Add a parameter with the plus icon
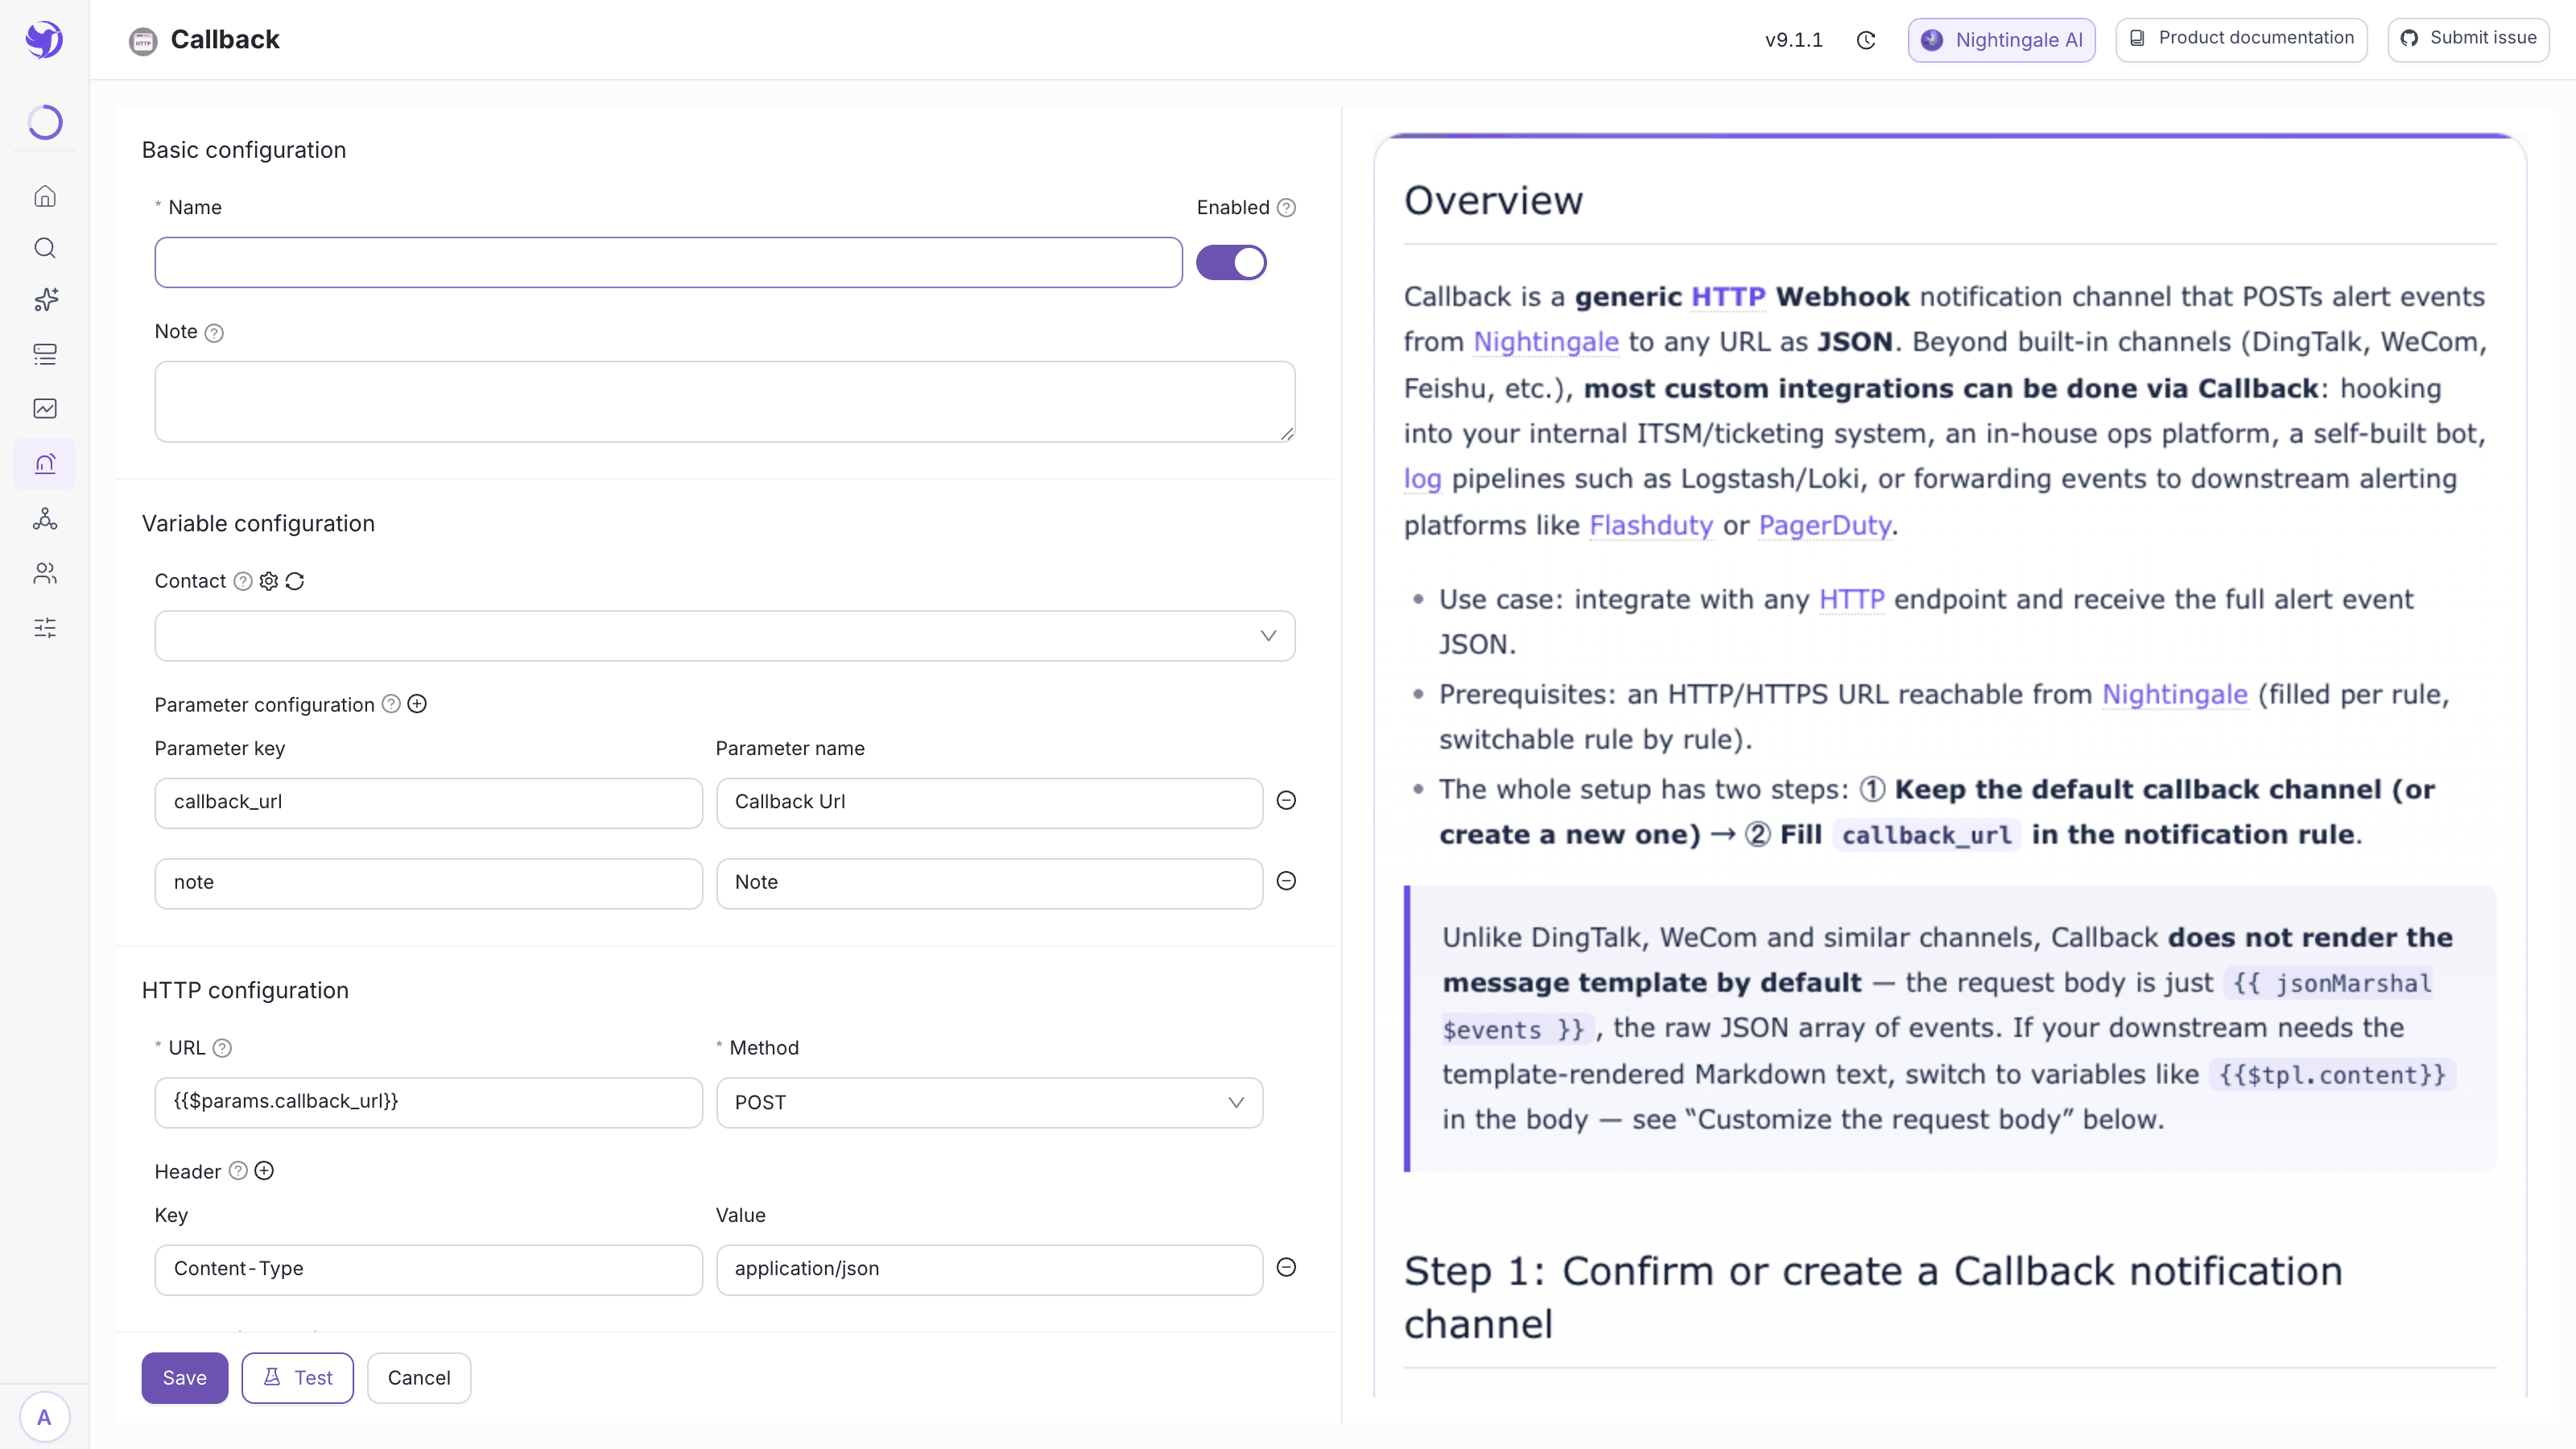 point(417,704)
